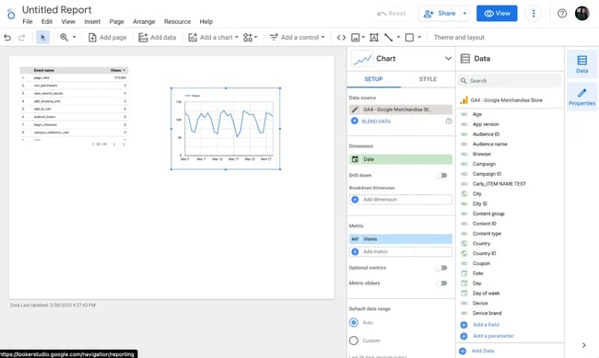
Task: Click the user account avatar
Action: (x=581, y=14)
